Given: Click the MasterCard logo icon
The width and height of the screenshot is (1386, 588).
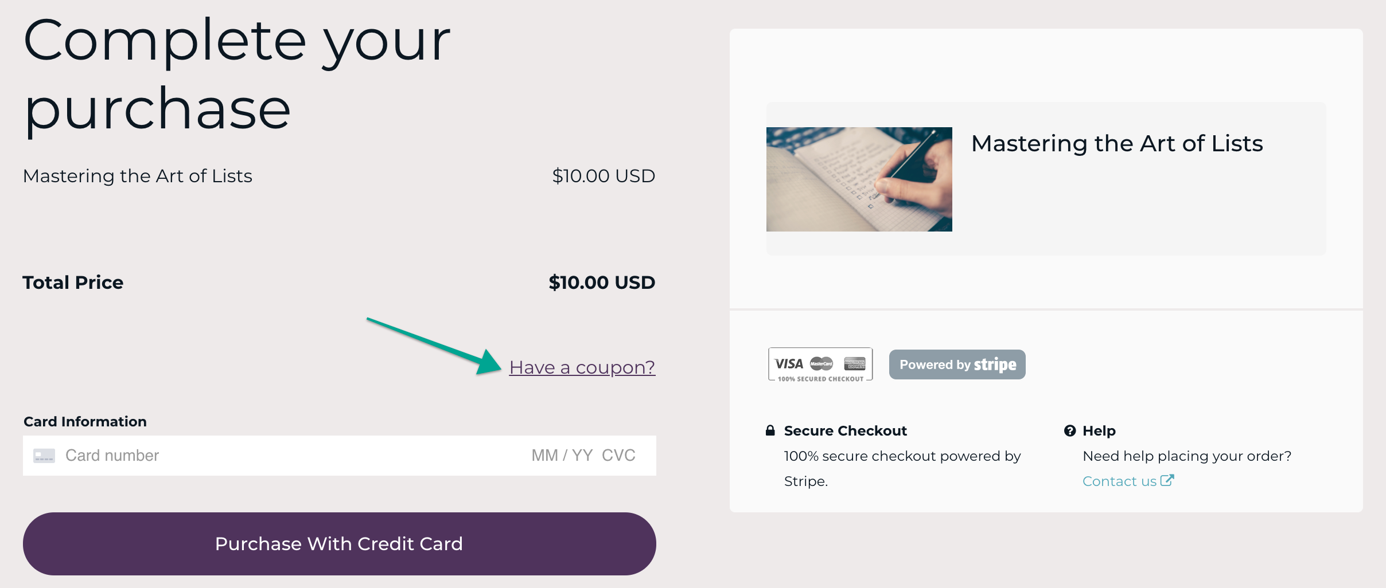Looking at the screenshot, I should pos(821,364).
